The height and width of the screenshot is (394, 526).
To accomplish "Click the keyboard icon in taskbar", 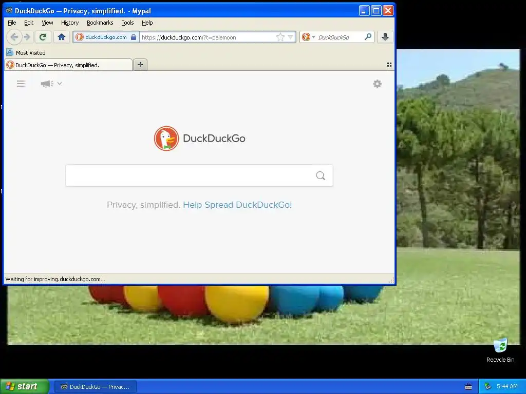I will 468,387.
